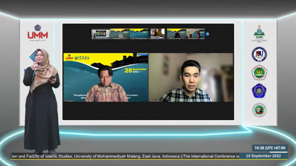Click the UIN logo at top right
This screenshot has width=296, height=166.
coord(259,34)
